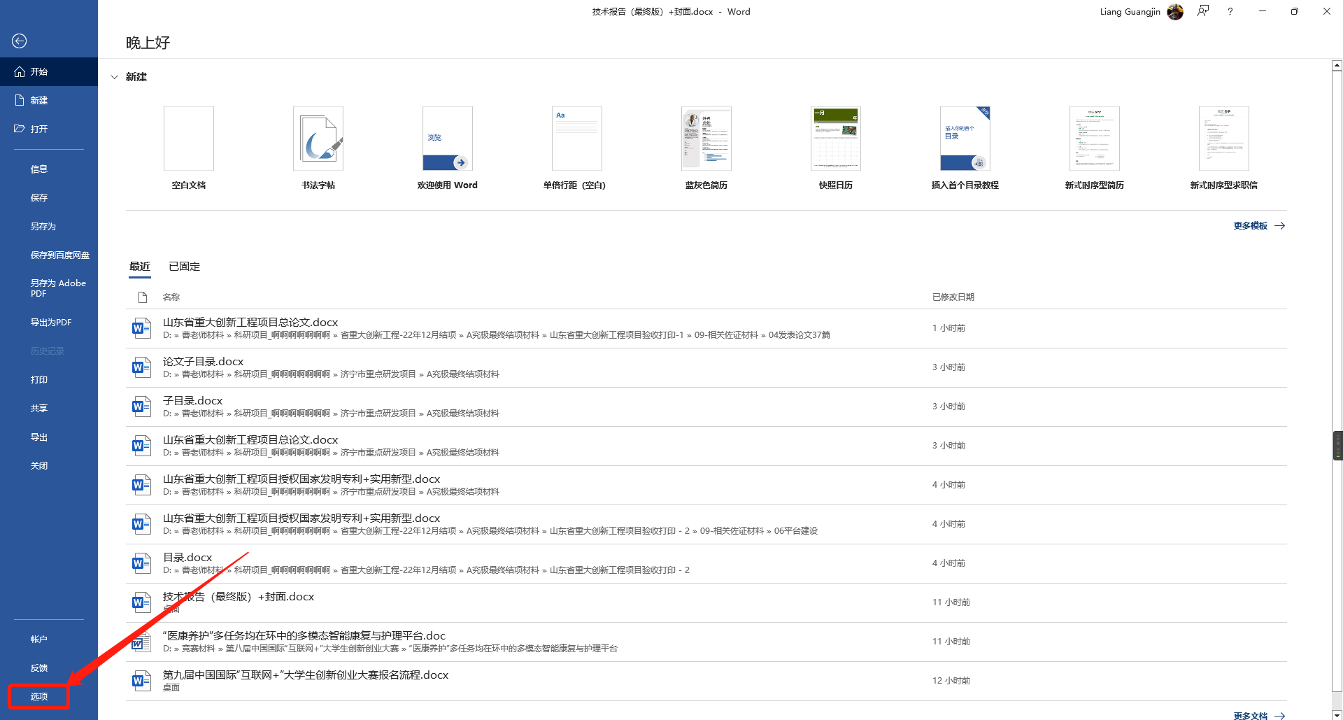1343x720 pixels.
Task: Click the feedback person icon in title bar
Action: (1203, 11)
